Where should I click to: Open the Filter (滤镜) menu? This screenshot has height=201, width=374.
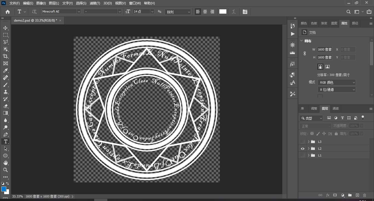[x=95, y=3]
